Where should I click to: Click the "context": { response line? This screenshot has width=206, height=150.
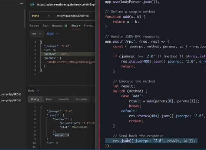63,119
